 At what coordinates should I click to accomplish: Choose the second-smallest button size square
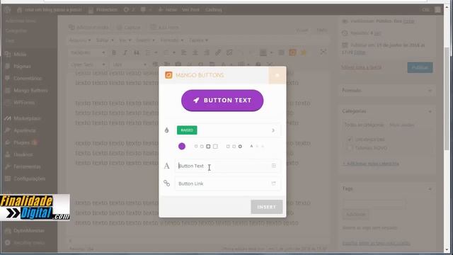pyautogui.click(x=202, y=147)
